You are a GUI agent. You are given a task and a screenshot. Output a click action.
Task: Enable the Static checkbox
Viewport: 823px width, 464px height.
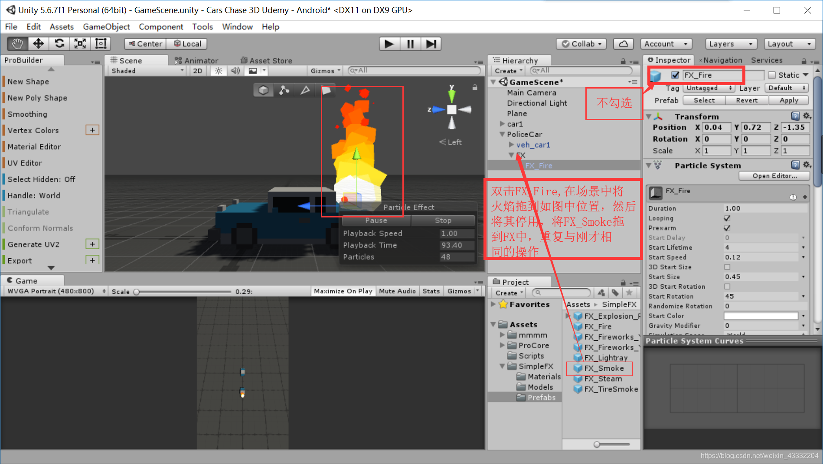coord(772,75)
